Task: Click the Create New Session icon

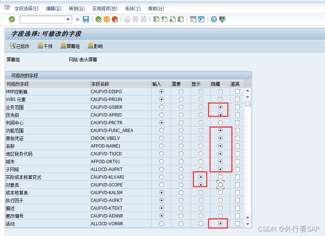Action: [x=193, y=19]
